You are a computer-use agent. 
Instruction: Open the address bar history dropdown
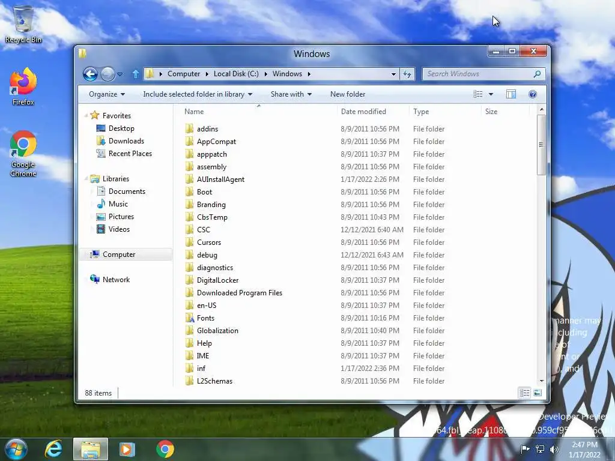(393, 74)
